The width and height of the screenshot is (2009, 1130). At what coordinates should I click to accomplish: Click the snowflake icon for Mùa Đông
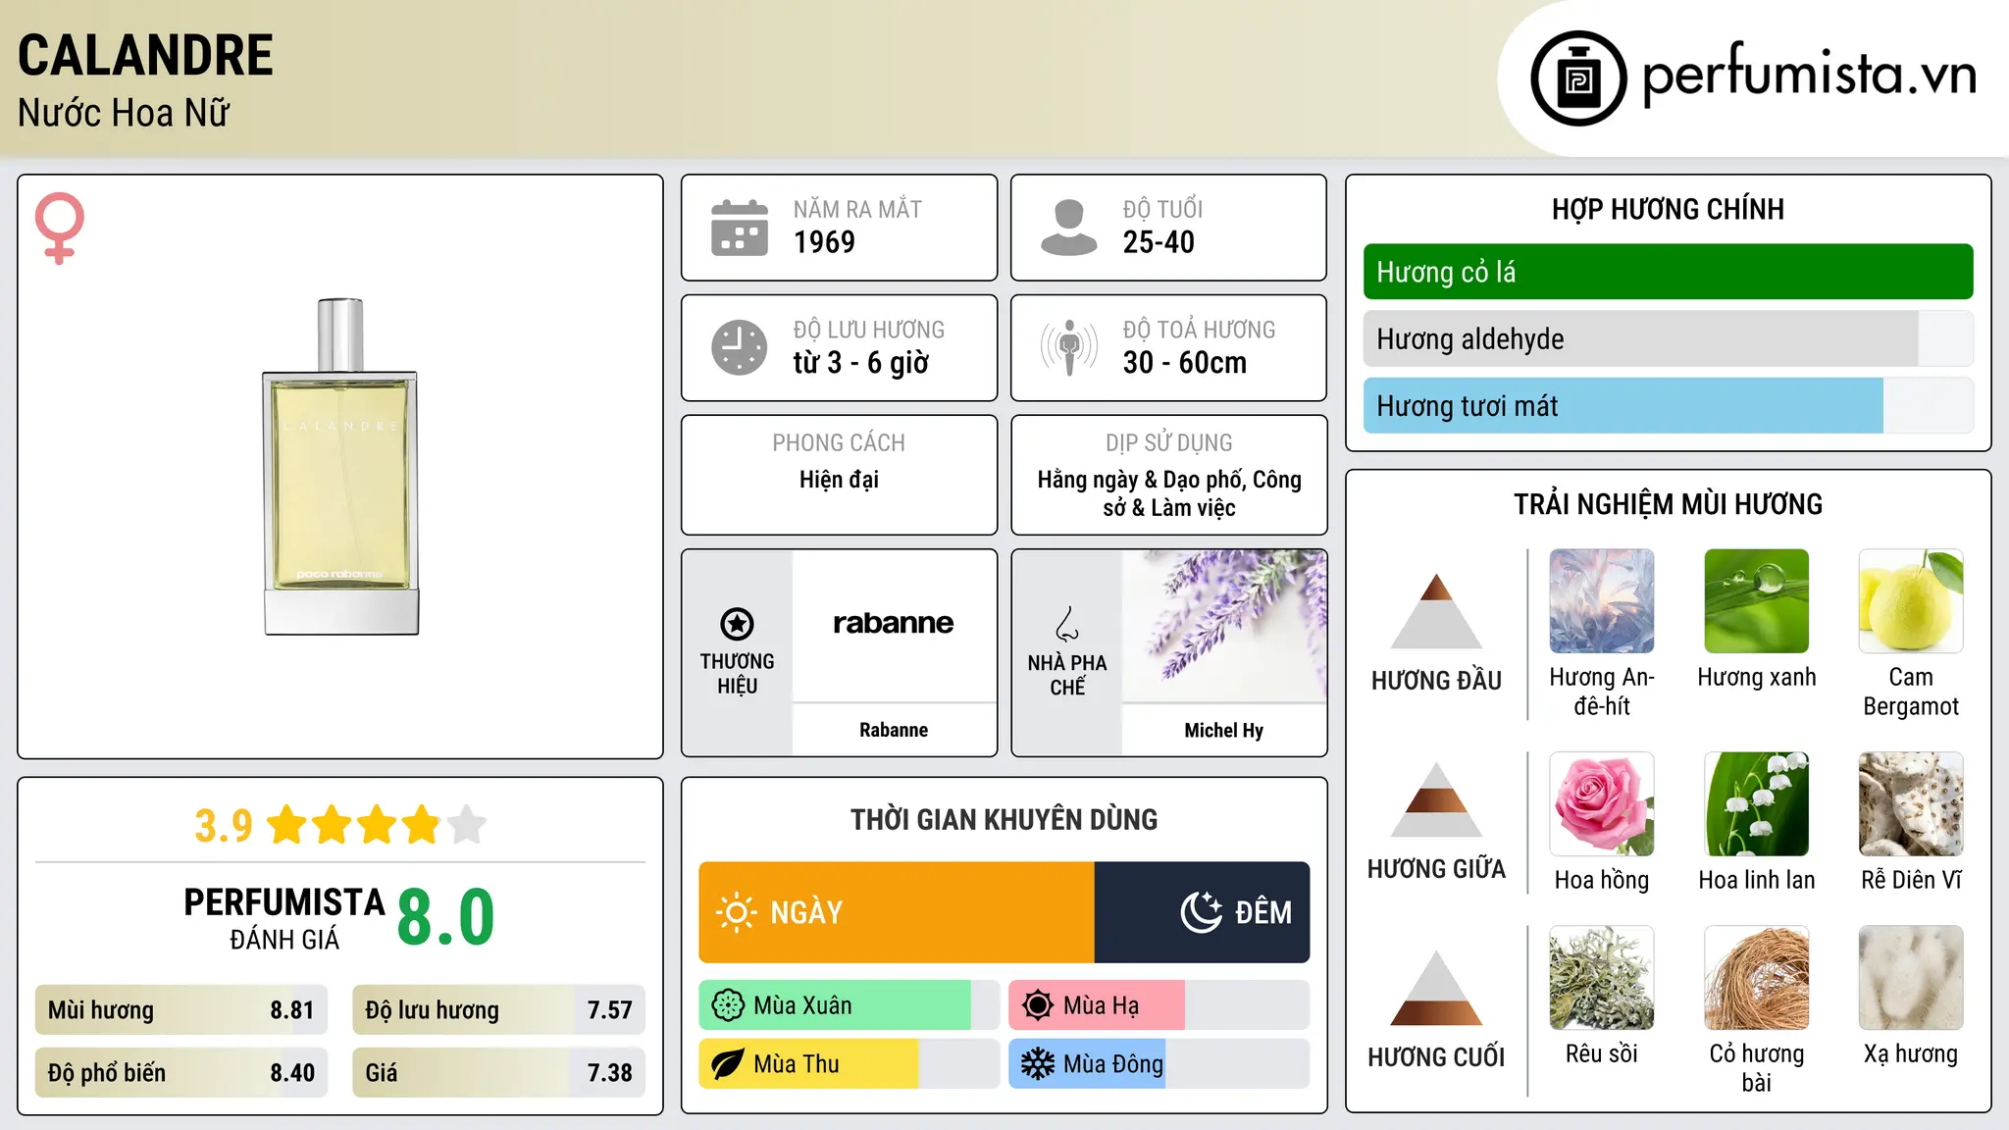(1038, 1064)
